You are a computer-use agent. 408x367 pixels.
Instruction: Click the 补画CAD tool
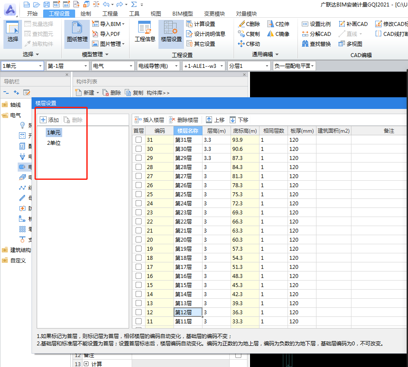tap(353, 24)
